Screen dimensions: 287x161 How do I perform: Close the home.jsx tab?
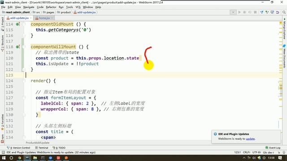click(x=52, y=18)
